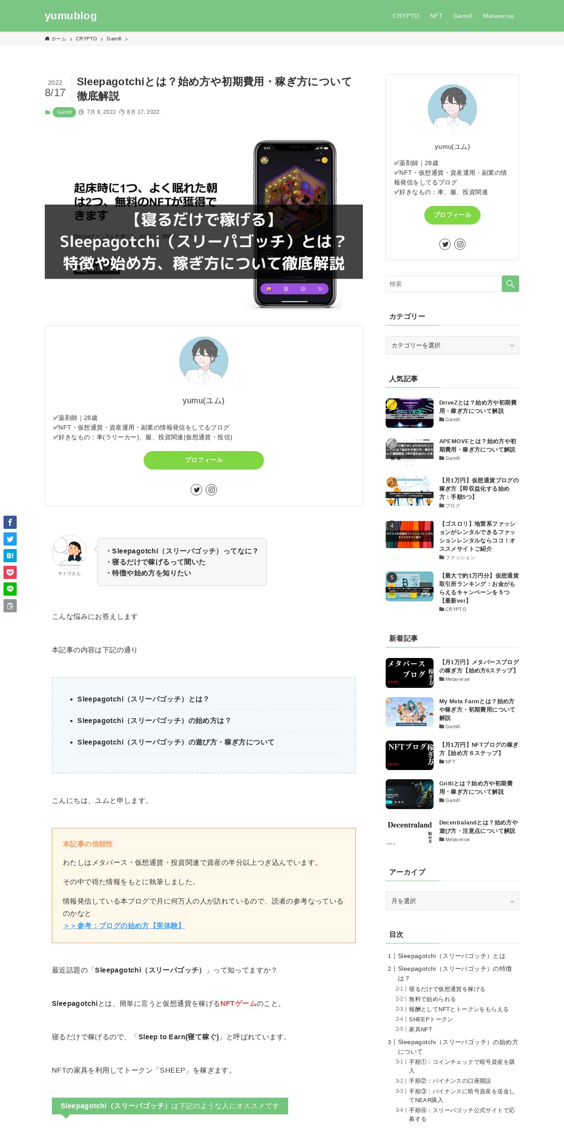This screenshot has height=1128, width=564.
Task: Open NFT in the top navigation
Action: pyautogui.click(x=436, y=16)
